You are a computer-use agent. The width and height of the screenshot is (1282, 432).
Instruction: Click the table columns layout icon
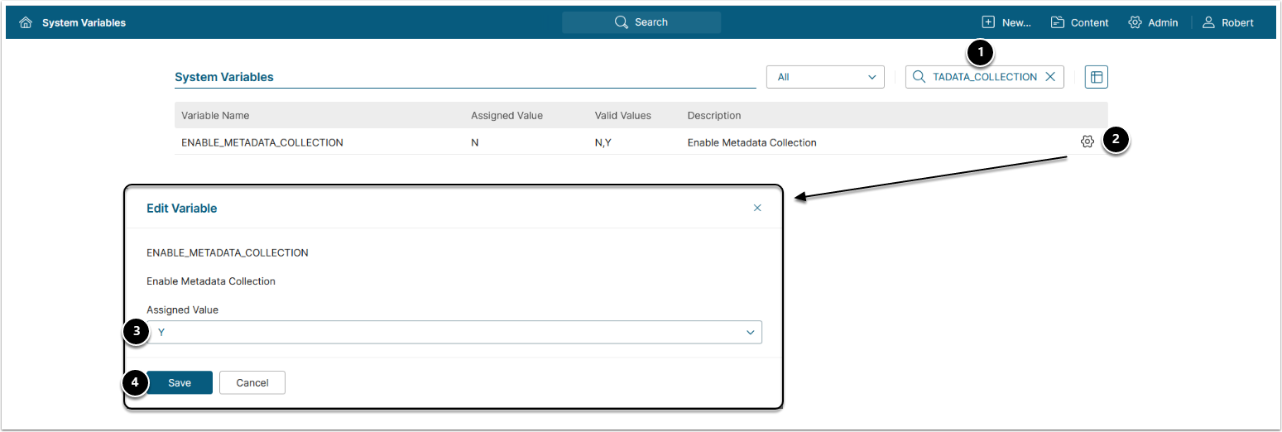pos(1096,77)
